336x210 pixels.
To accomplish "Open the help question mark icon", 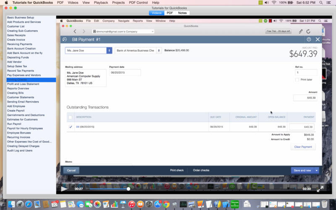I will [x=309, y=39].
